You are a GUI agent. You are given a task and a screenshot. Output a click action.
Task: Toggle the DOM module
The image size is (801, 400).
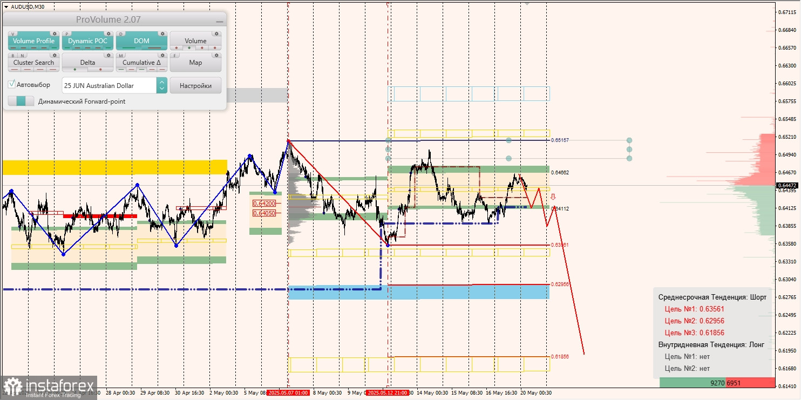141,41
